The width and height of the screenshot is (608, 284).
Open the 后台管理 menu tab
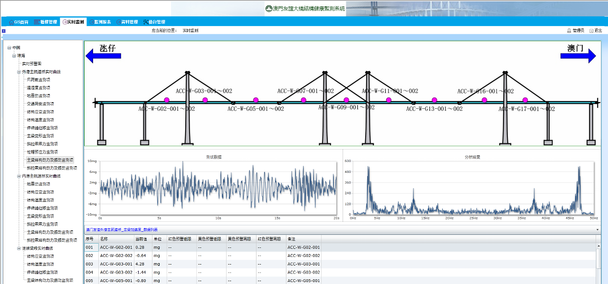[x=154, y=22]
